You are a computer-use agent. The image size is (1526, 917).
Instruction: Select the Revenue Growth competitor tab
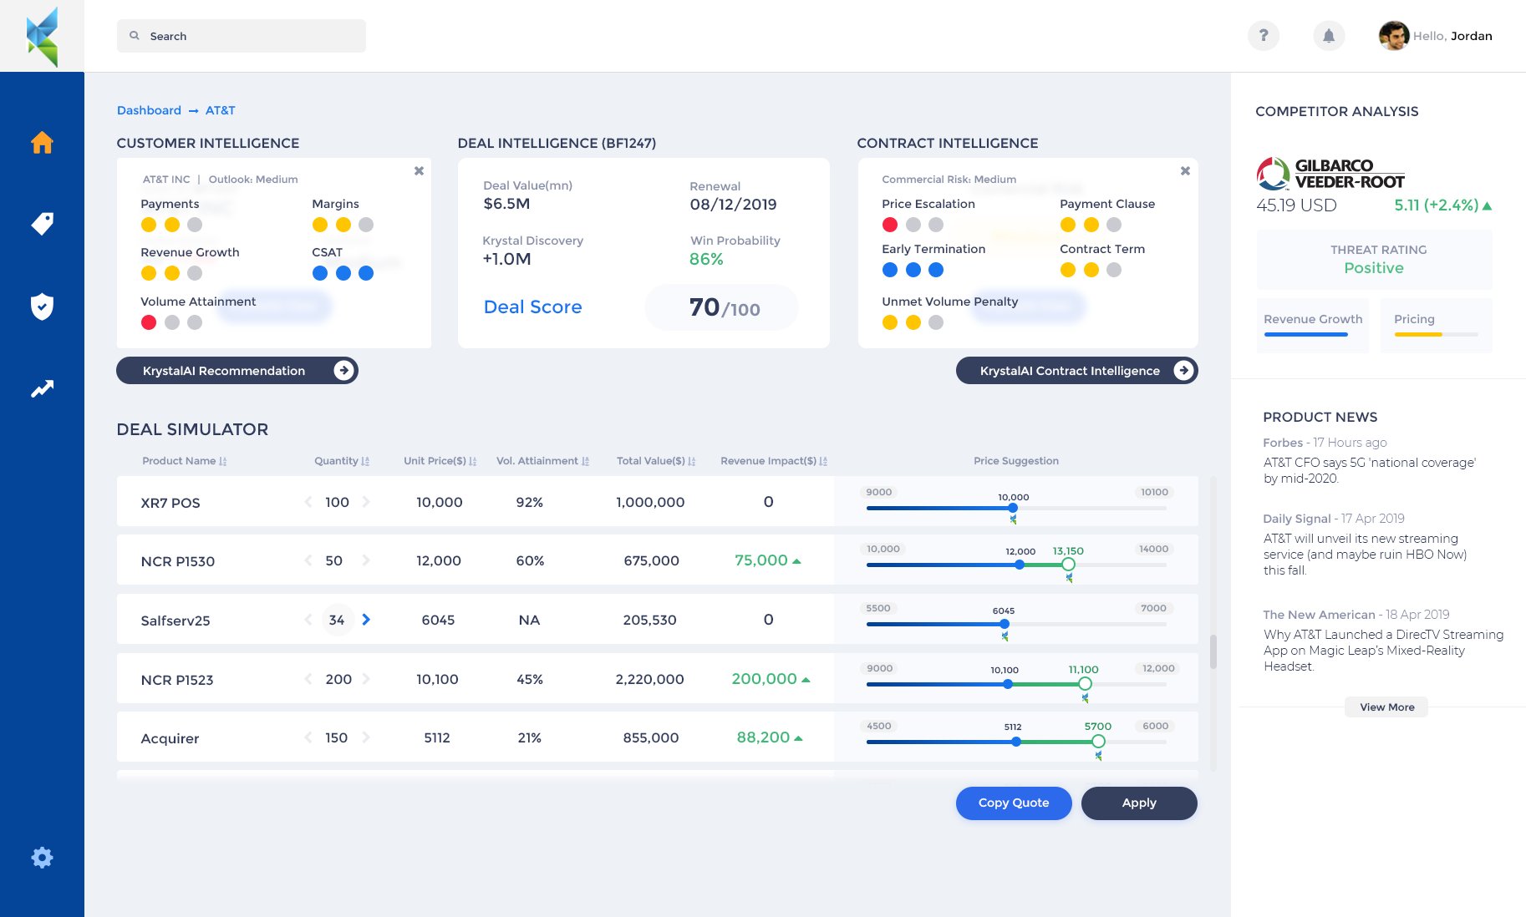point(1313,325)
